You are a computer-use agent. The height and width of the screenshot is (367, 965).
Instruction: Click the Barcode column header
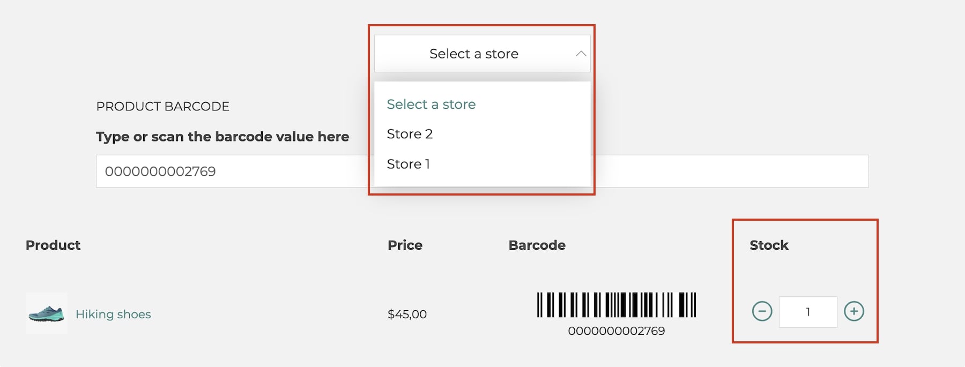tap(537, 245)
